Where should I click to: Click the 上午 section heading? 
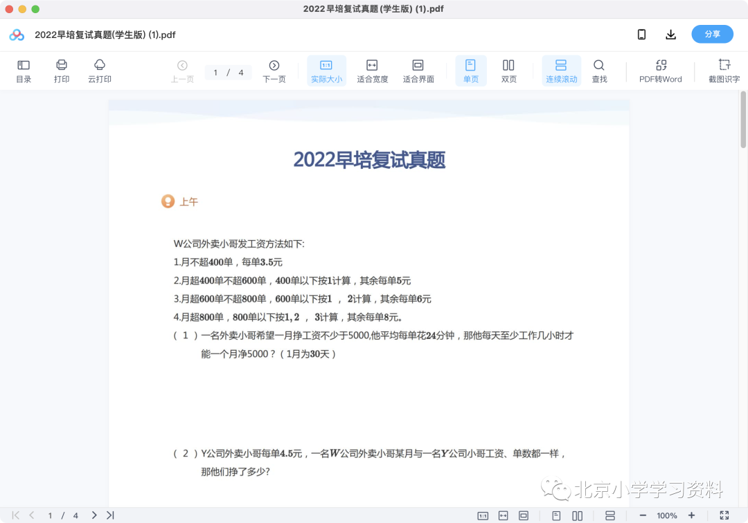[188, 201]
